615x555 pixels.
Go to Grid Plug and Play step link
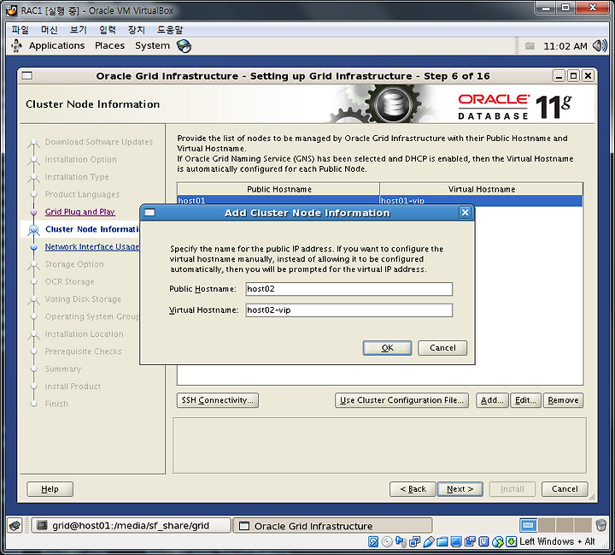[x=80, y=212]
